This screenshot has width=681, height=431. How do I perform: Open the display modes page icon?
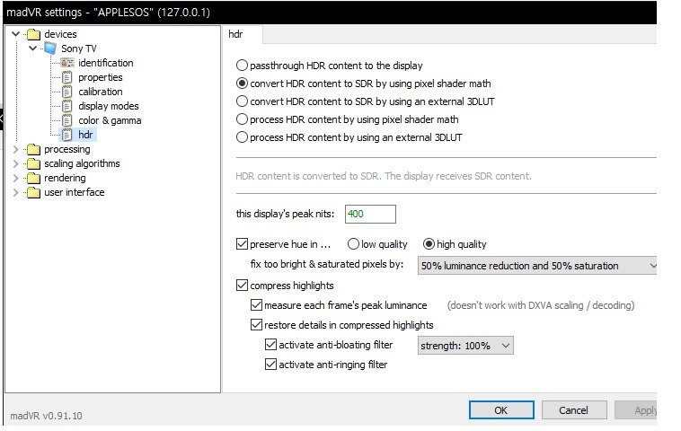pos(66,106)
